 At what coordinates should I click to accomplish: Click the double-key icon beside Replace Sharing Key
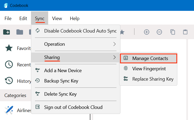tap(126, 79)
